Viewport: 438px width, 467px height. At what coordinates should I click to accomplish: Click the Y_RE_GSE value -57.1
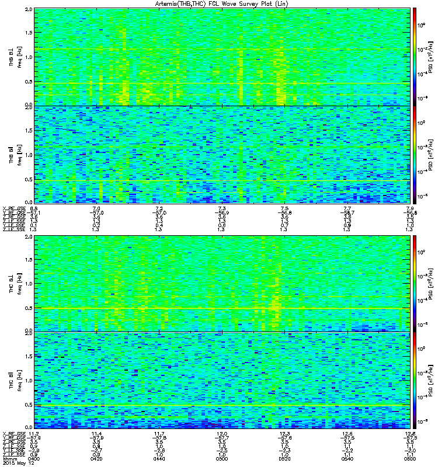(x=34, y=212)
